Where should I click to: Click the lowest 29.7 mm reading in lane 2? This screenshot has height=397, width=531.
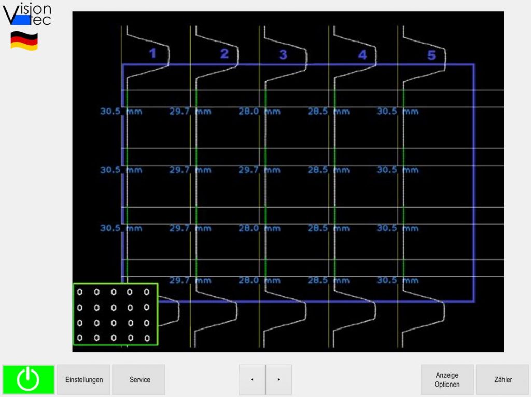[190, 281]
